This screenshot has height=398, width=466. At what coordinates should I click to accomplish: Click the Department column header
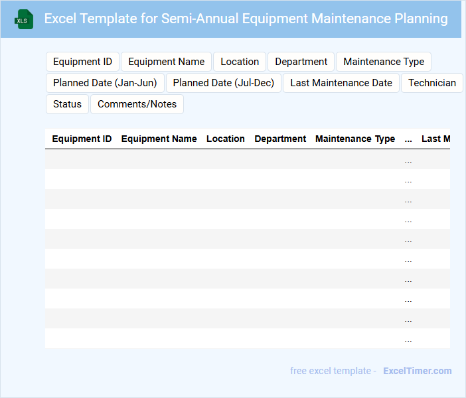[280, 139]
